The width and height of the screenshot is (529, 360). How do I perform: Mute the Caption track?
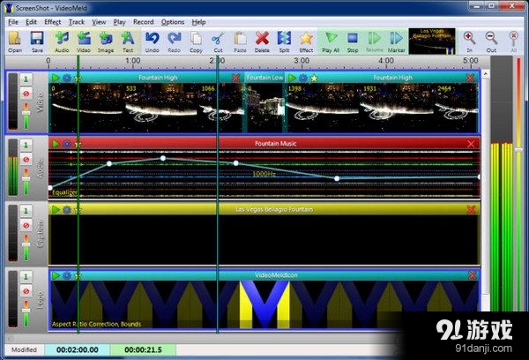[26, 225]
